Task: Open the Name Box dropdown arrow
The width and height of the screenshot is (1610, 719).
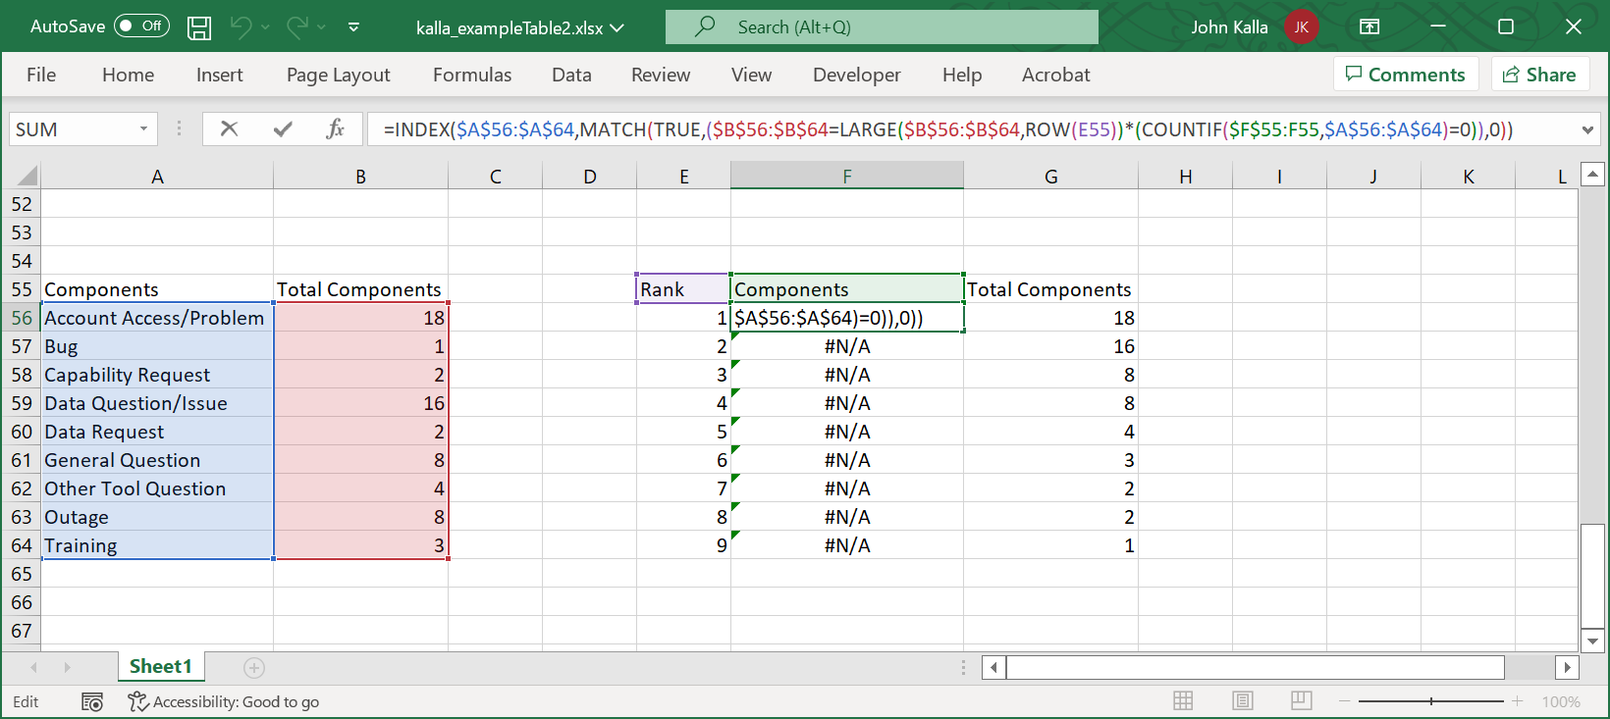Action: tap(143, 129)
